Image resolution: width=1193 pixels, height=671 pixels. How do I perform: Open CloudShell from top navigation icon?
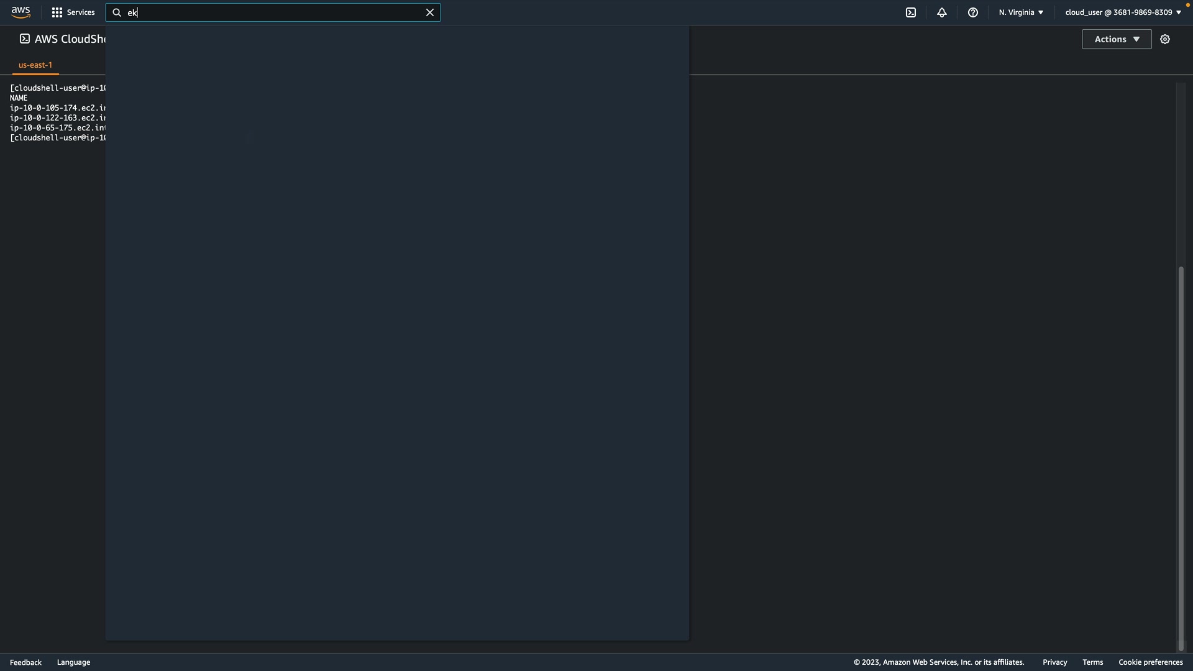click(x=910, y=12)
